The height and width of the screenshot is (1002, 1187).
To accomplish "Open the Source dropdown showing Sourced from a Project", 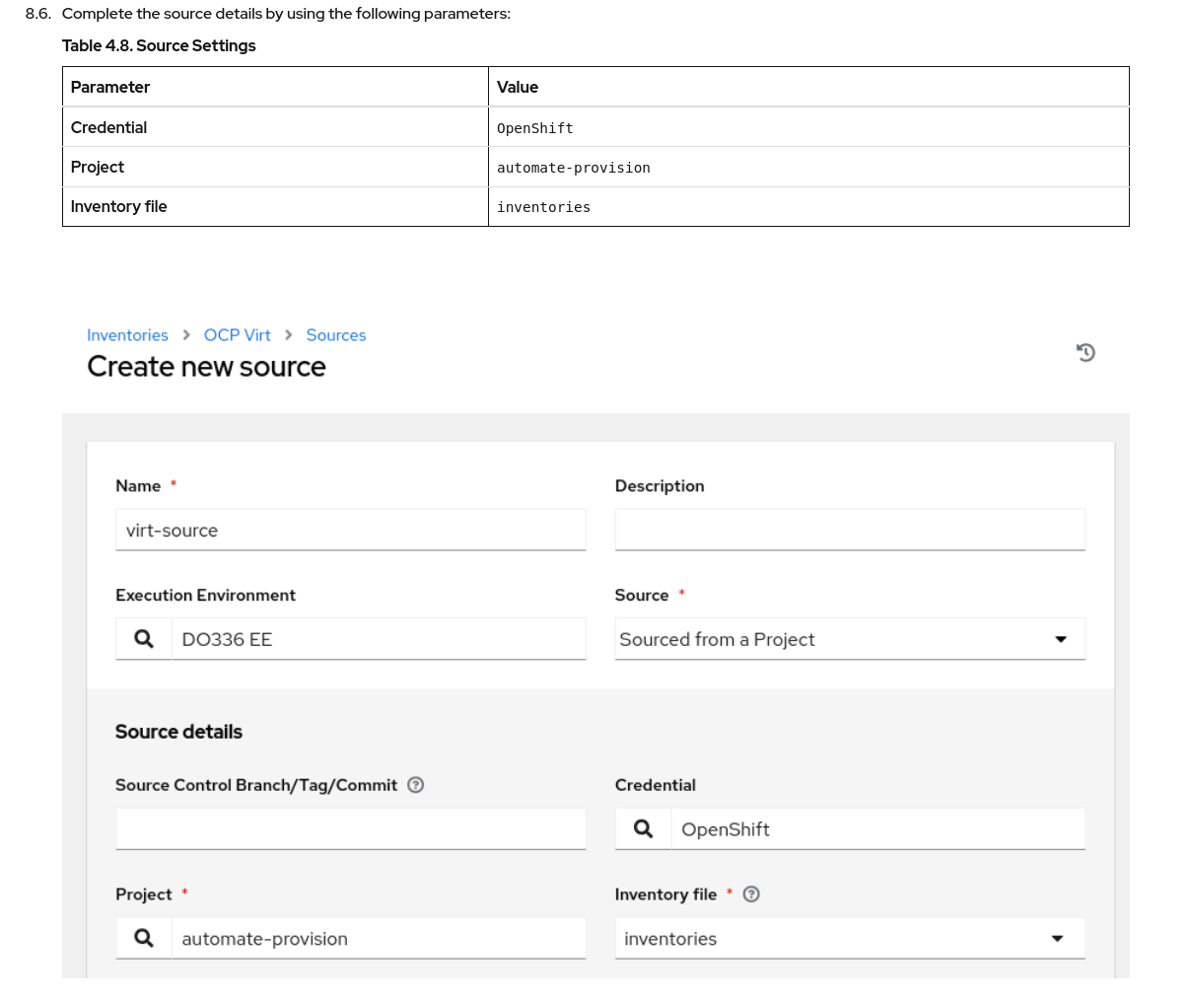I will click(838, 639).
